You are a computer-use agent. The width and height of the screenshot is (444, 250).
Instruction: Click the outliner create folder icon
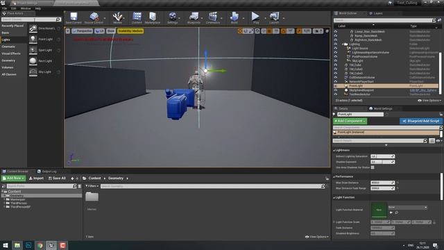coord(439,20)
